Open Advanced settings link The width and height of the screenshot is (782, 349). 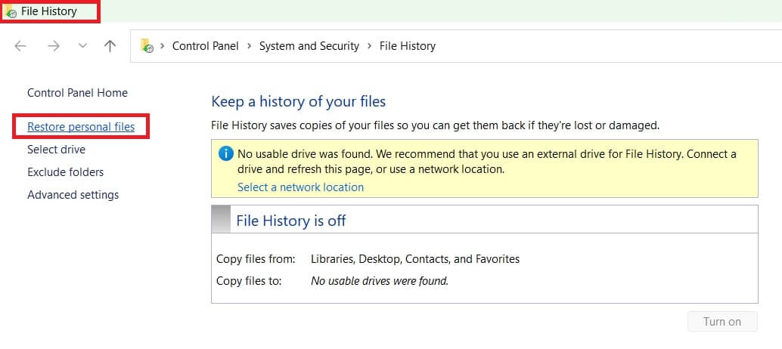coord(73,195)
